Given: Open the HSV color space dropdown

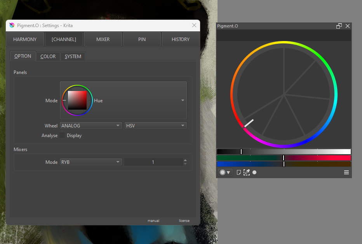Looking at the screenshot, I should coord(155,125).
